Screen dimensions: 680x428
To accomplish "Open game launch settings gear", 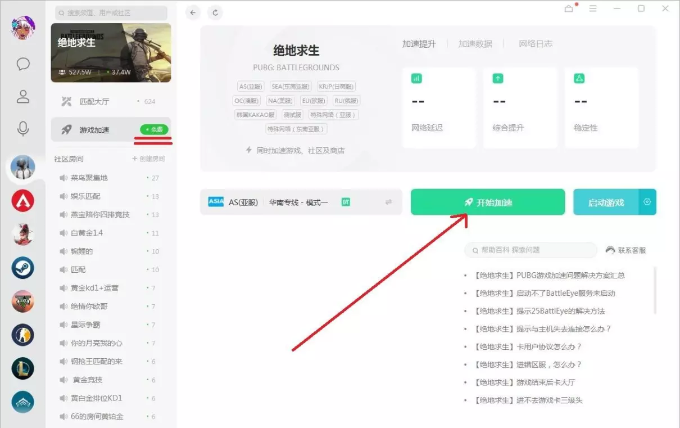I will [647, 202].
